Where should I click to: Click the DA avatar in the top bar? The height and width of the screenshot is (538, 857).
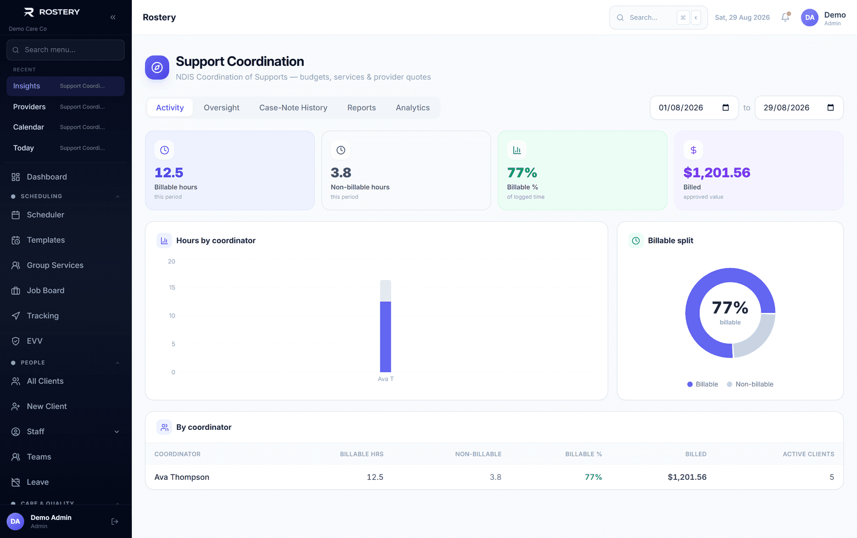point(810,18)
